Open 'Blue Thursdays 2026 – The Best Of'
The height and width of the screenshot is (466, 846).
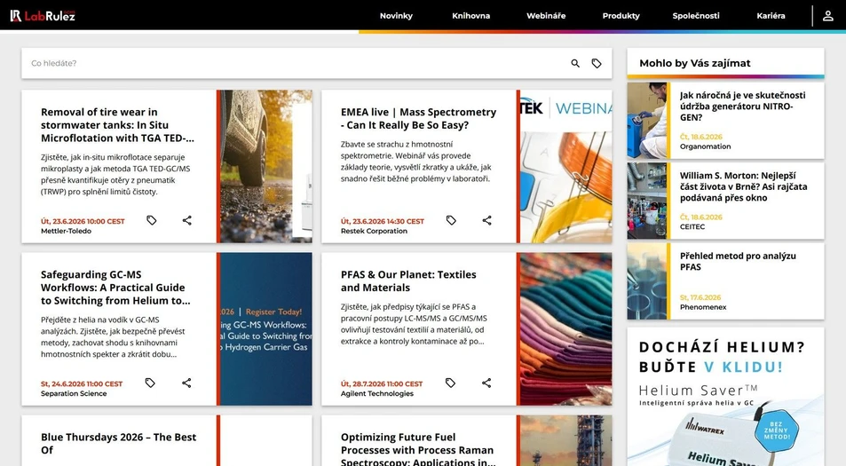tap(119, 443)
